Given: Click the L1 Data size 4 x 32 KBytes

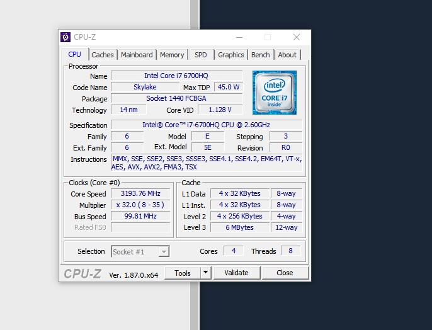Looking at the screenshot, I should point(240,193).
